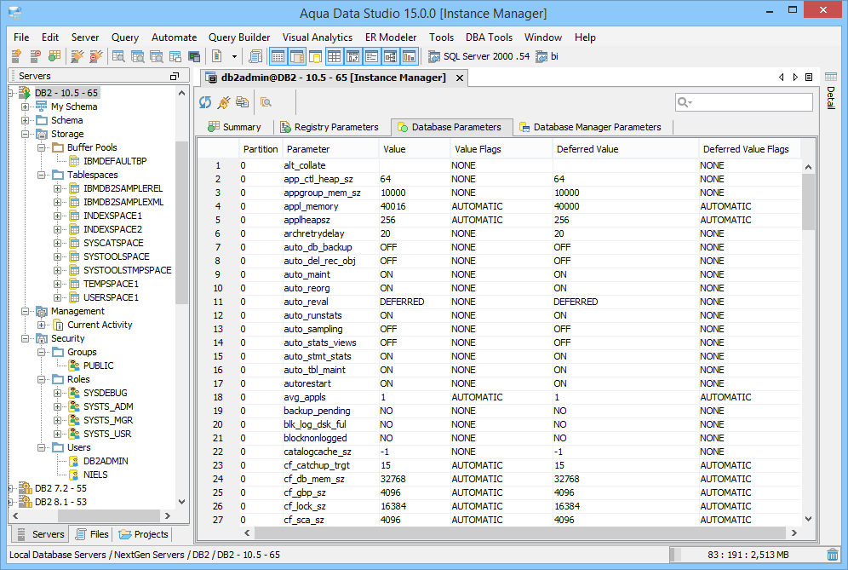Switch to the Registry Parameters tab

click(x=329, y=127)
